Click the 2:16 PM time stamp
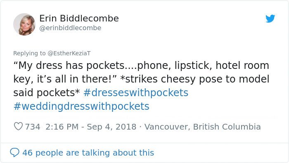289x163 pixels. [62, 127]
